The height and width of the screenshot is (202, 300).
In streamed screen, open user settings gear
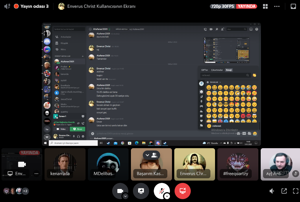[83, 136]
